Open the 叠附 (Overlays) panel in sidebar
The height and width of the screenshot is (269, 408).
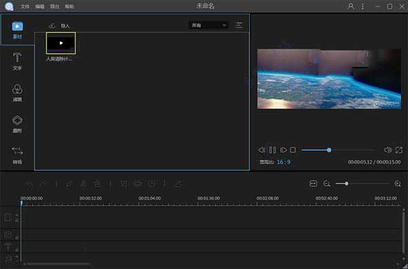click(x=17, y=124)
